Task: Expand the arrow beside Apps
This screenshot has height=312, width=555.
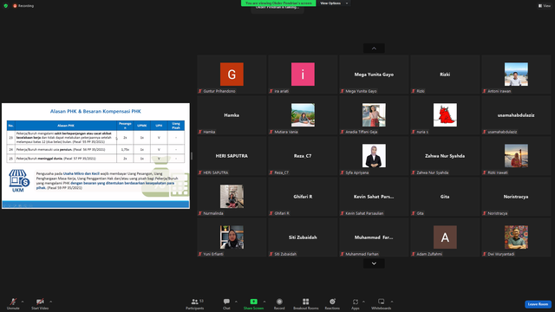Action: click(363, 302)
